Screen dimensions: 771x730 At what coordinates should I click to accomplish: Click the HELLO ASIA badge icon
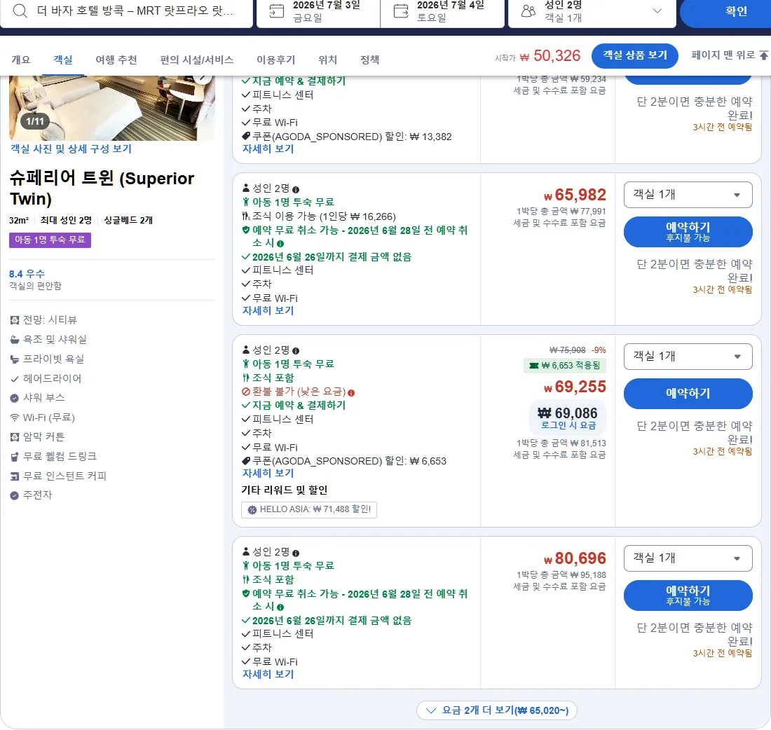[252, 510]
